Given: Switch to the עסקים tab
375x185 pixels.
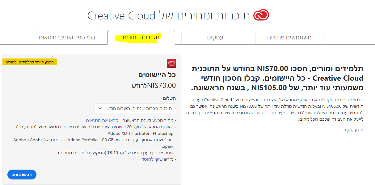Looking at the screenshot, I should (215, 37).
